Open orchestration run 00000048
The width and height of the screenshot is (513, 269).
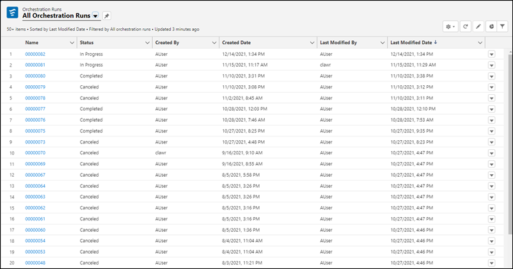35,263
